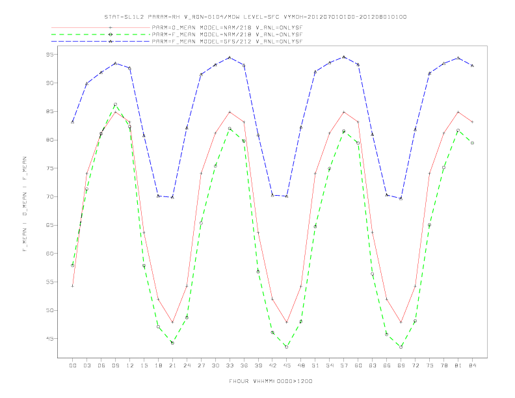Viewport: 515px width, 398px height.
Task: Click the FHOUR VHHMM:0000>1200 axis label
Action: pos(271,381)
